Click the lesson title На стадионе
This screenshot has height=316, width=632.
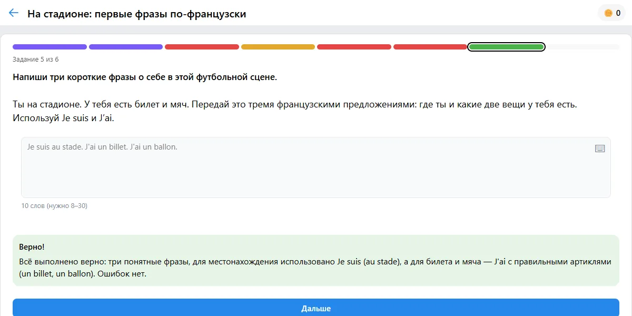point(137,14)
